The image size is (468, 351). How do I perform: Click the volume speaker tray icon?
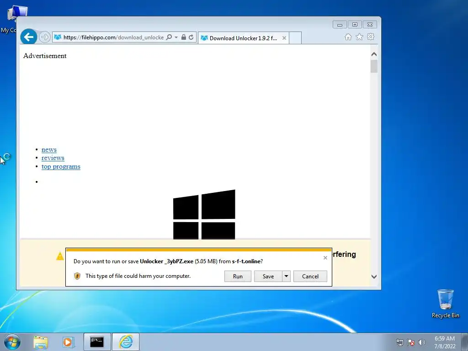tap(422, 342)
